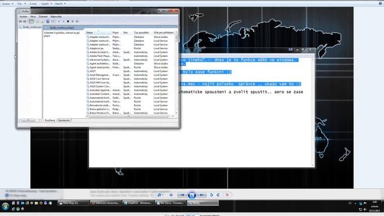Select the ASUS System Con... service row
384x216 pixels.
pyautogui.click(x=130, y=86)
